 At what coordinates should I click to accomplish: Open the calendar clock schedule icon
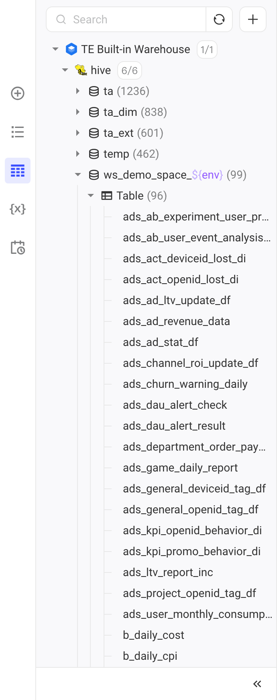pyautogui.click(x=18, y=247)
